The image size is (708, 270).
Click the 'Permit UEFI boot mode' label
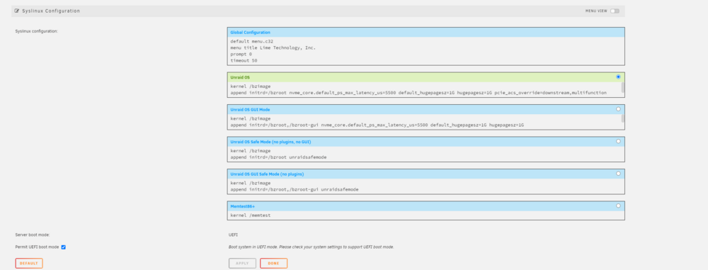[37, 247]
